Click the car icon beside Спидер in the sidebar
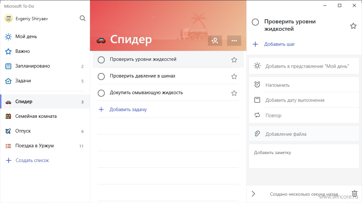The width and height of the screenshot is (362, 203). click(8, 102)
